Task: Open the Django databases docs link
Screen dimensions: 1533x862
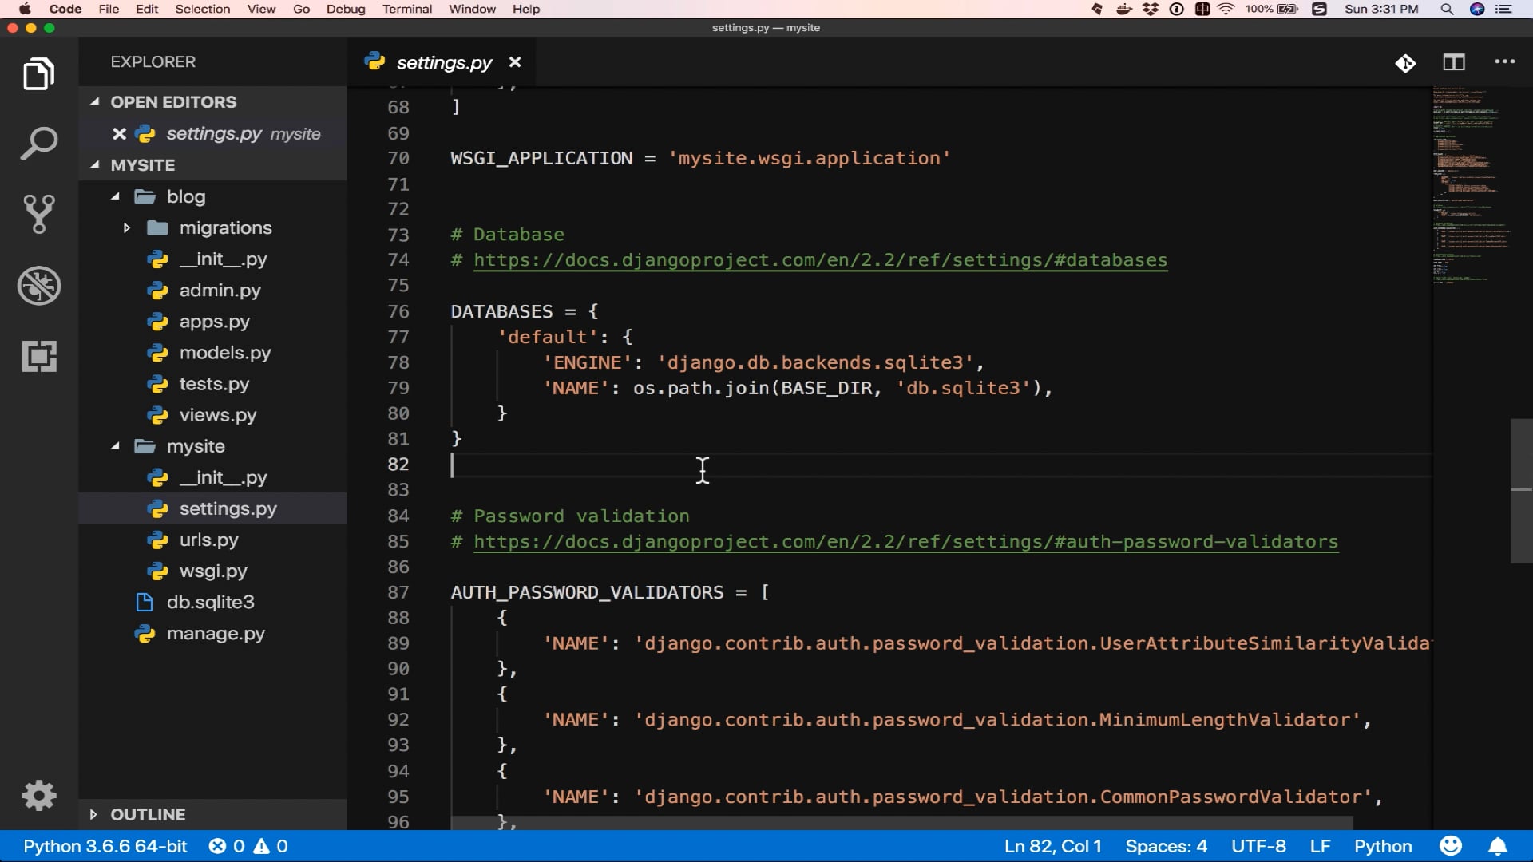Action: (x=819, y=260)
